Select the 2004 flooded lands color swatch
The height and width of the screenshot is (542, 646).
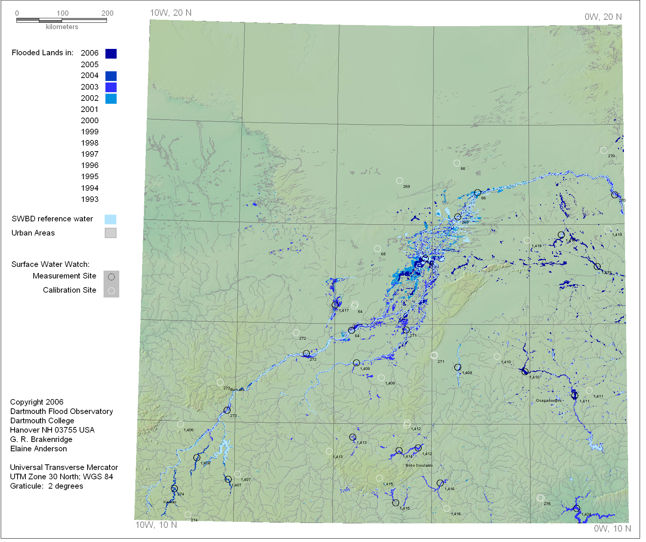[x=111, y=76]
